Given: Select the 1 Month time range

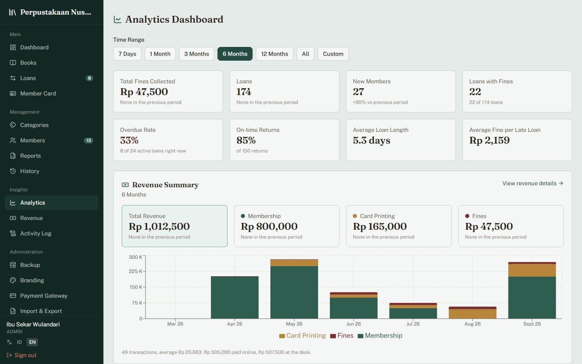Looking at the screenshot, I should (160, 54).
